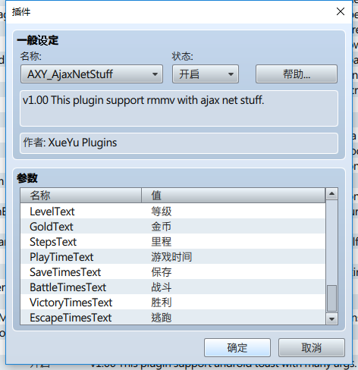358x370 pixels.
Task: Click the 帮助... help button
Action: (x=297, y=74)
